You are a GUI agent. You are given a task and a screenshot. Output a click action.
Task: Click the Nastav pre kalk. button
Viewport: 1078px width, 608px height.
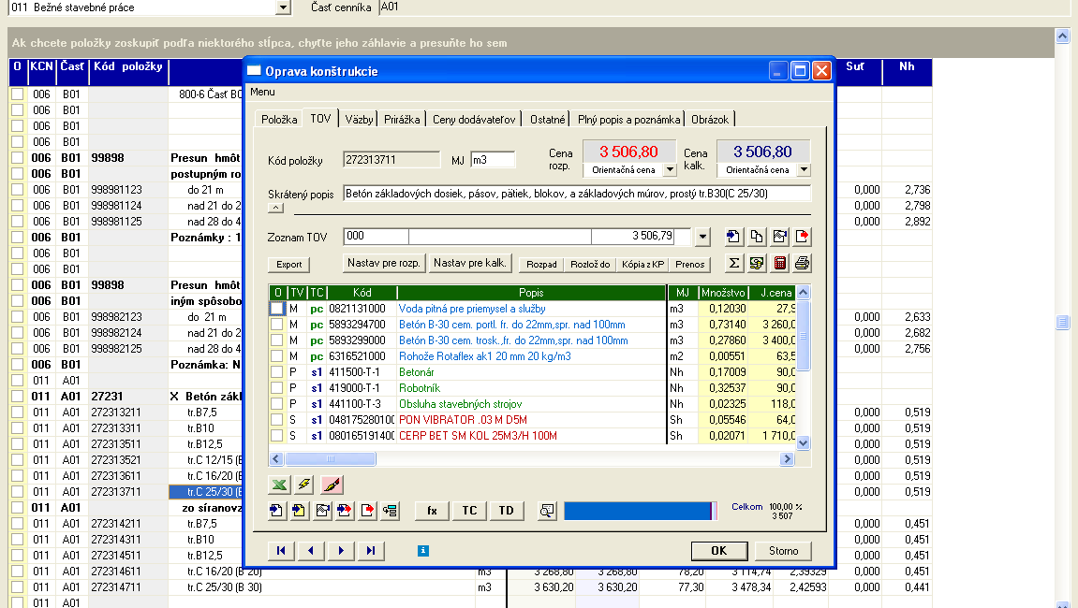(x=470, y=263)
